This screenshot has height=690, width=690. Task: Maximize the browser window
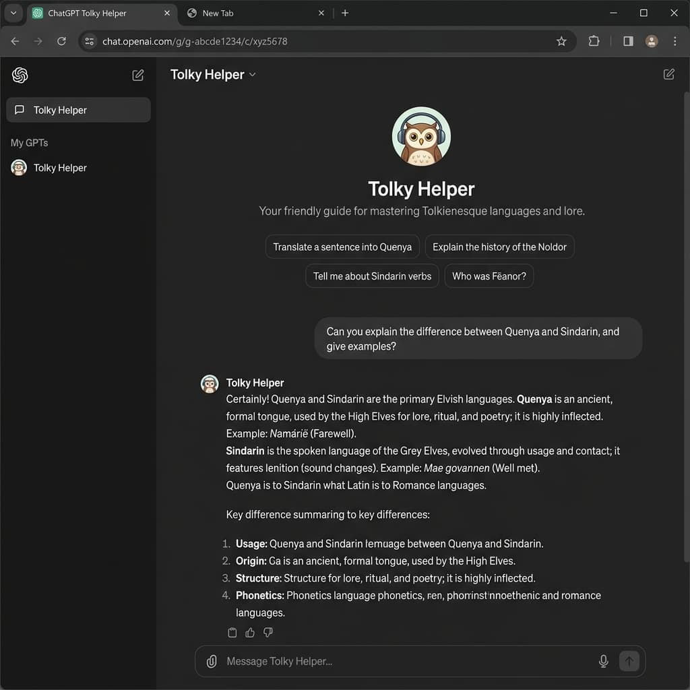point(644,13)
